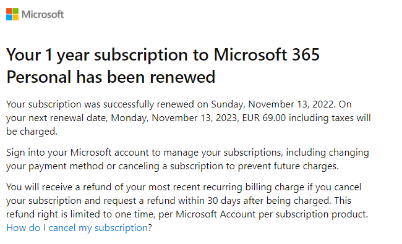Click the 'Personal has been renewed' heading line
The image size is (402, 244).
click(111, 77)
